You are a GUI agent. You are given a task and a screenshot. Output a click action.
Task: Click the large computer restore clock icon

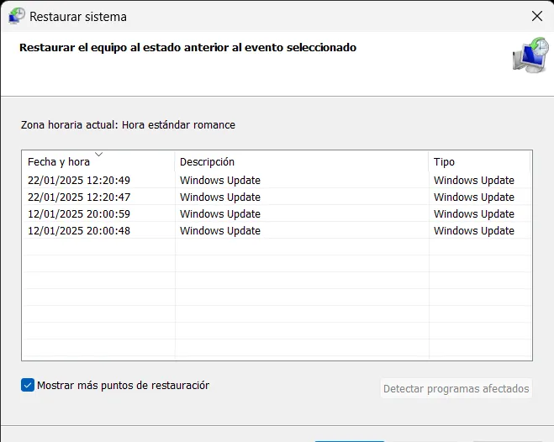coord(531,55)
